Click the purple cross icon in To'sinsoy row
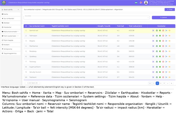This screenshot has width=176, height=113. (153, 62)
